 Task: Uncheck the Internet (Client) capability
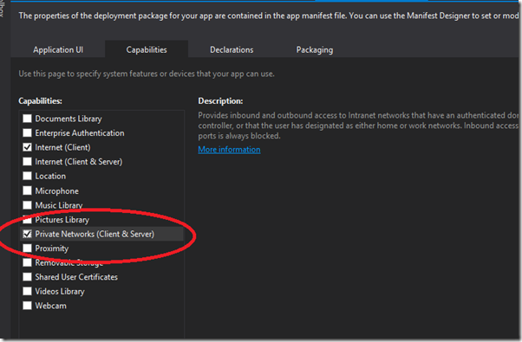(x=27, y=147)
